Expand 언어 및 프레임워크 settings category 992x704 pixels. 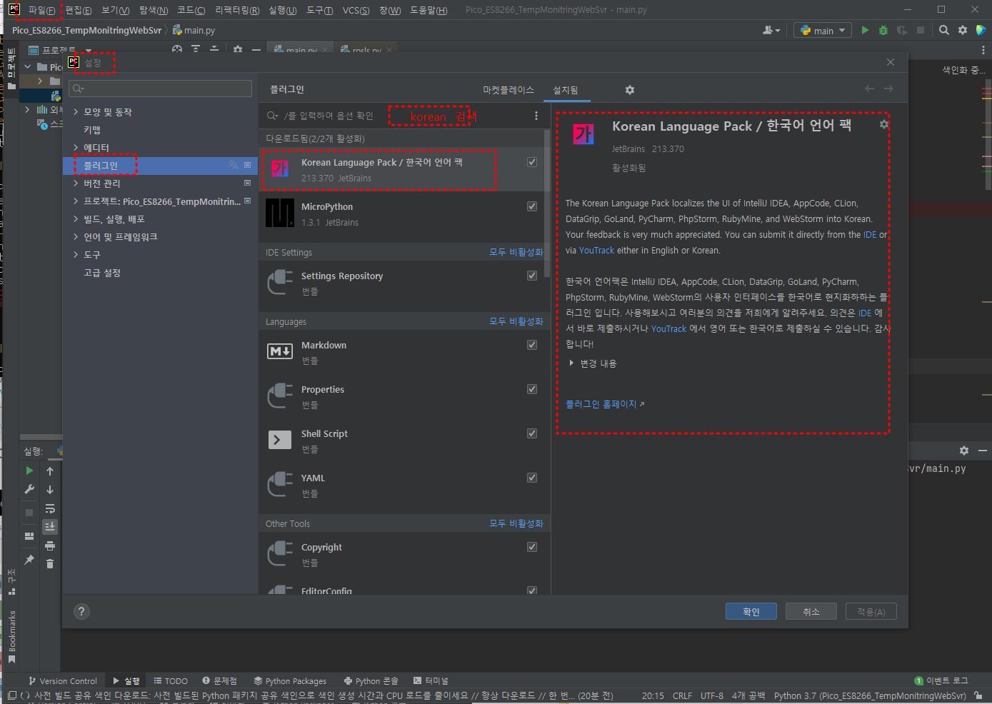(76, 237)
